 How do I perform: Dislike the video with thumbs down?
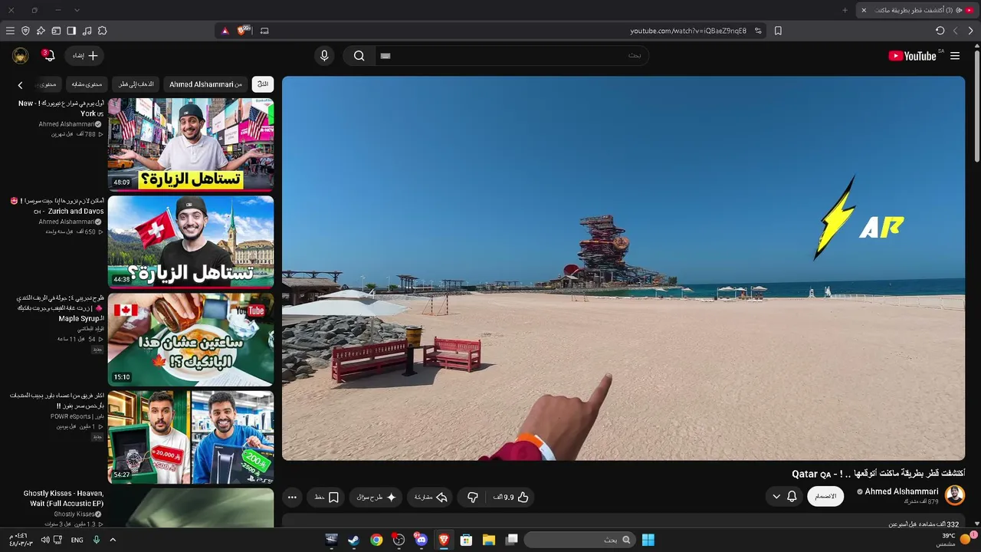coord(472,498)
